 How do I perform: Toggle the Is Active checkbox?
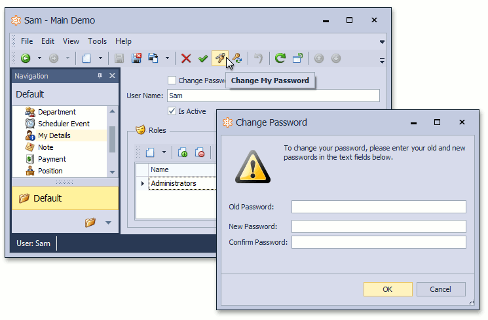[x=172, y=111]
